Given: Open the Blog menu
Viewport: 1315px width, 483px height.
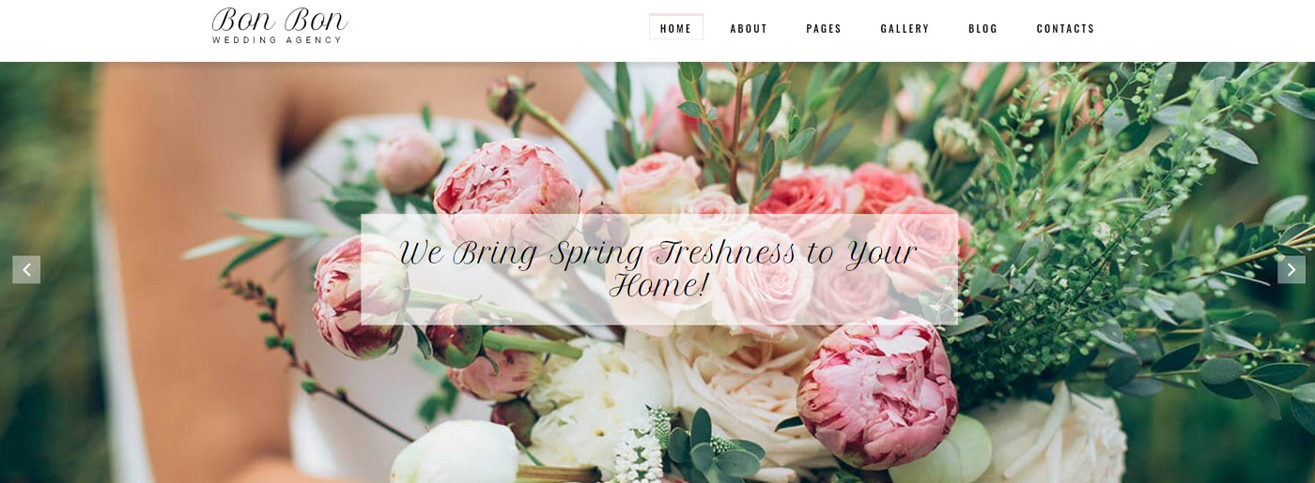Looking at the screenshot, I should 982,28.
